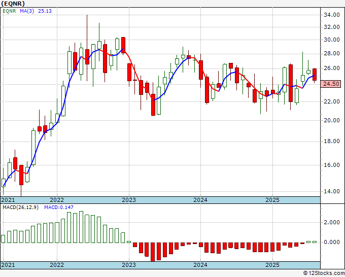Screen dimensions: 345x277
Task: Click 2025 on the MACD panel timeline
Action: (x=272, y=265)
